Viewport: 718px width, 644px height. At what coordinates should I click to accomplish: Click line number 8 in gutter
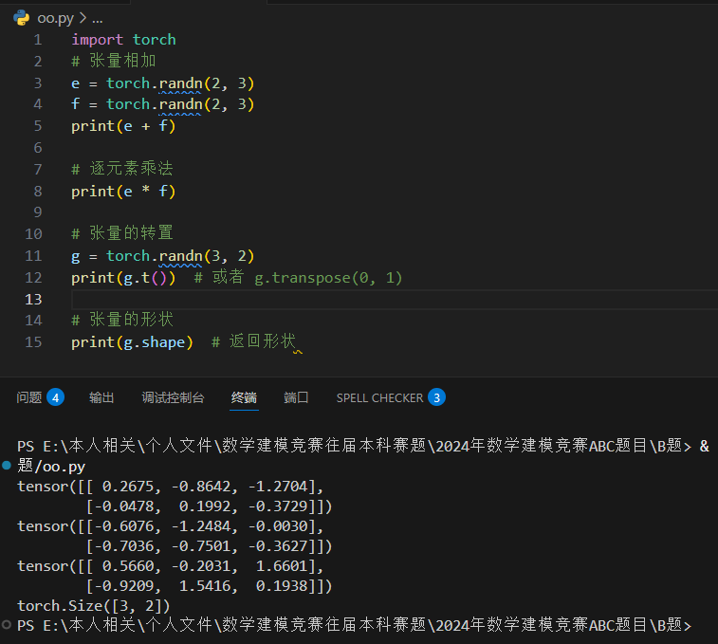[x=38, y=191]
